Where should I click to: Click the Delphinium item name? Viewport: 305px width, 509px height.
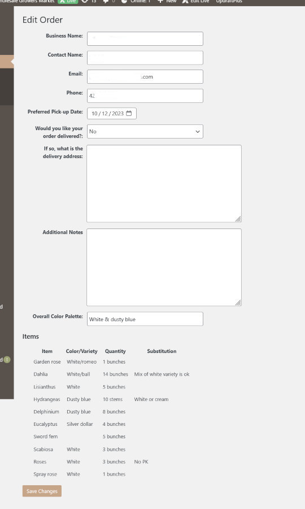[46, 412]
